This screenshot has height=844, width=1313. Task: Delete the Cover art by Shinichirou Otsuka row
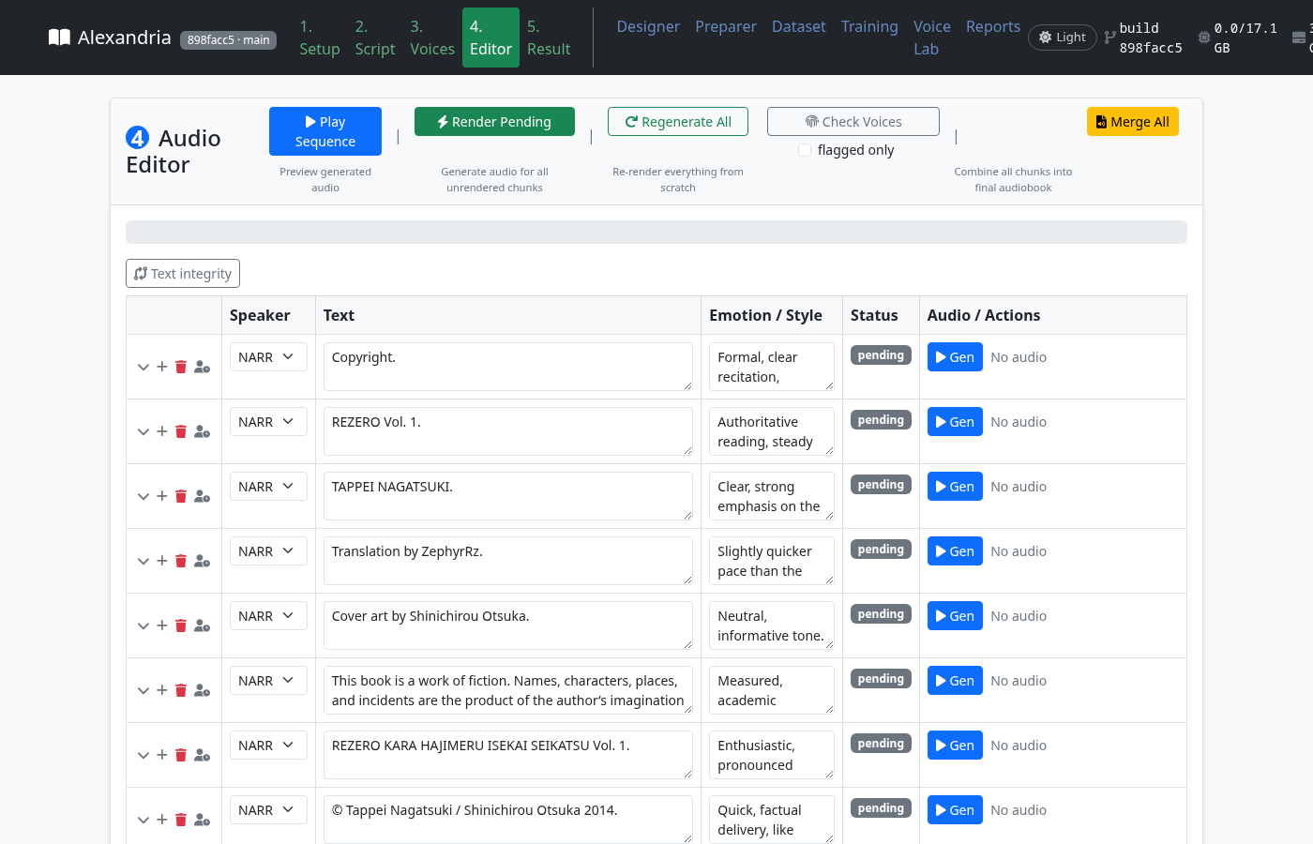point(181,625)
